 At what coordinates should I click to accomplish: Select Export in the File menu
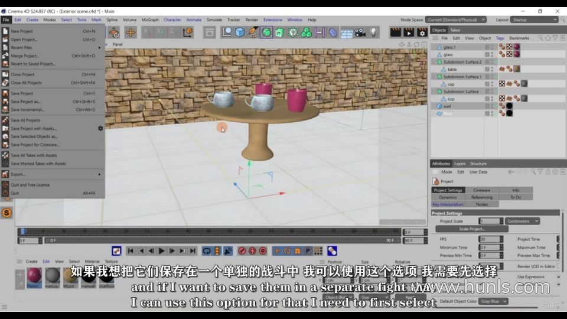(x=18, y=174)
